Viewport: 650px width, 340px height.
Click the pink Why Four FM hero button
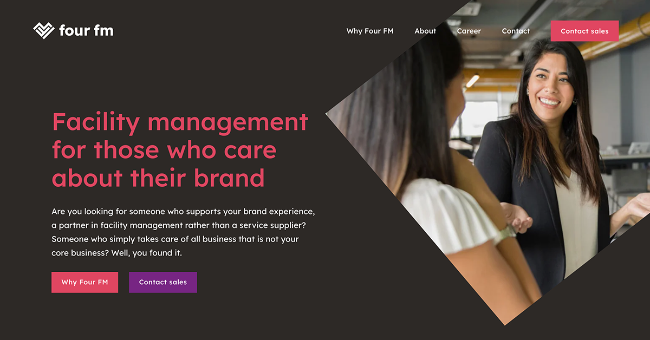(84, 282)
